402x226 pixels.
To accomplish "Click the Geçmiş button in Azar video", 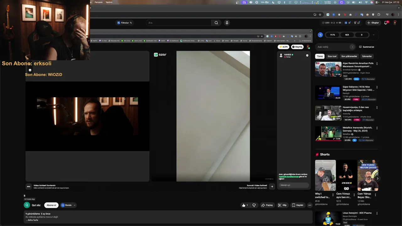I will pyautogui.click(x=297, y=47).
